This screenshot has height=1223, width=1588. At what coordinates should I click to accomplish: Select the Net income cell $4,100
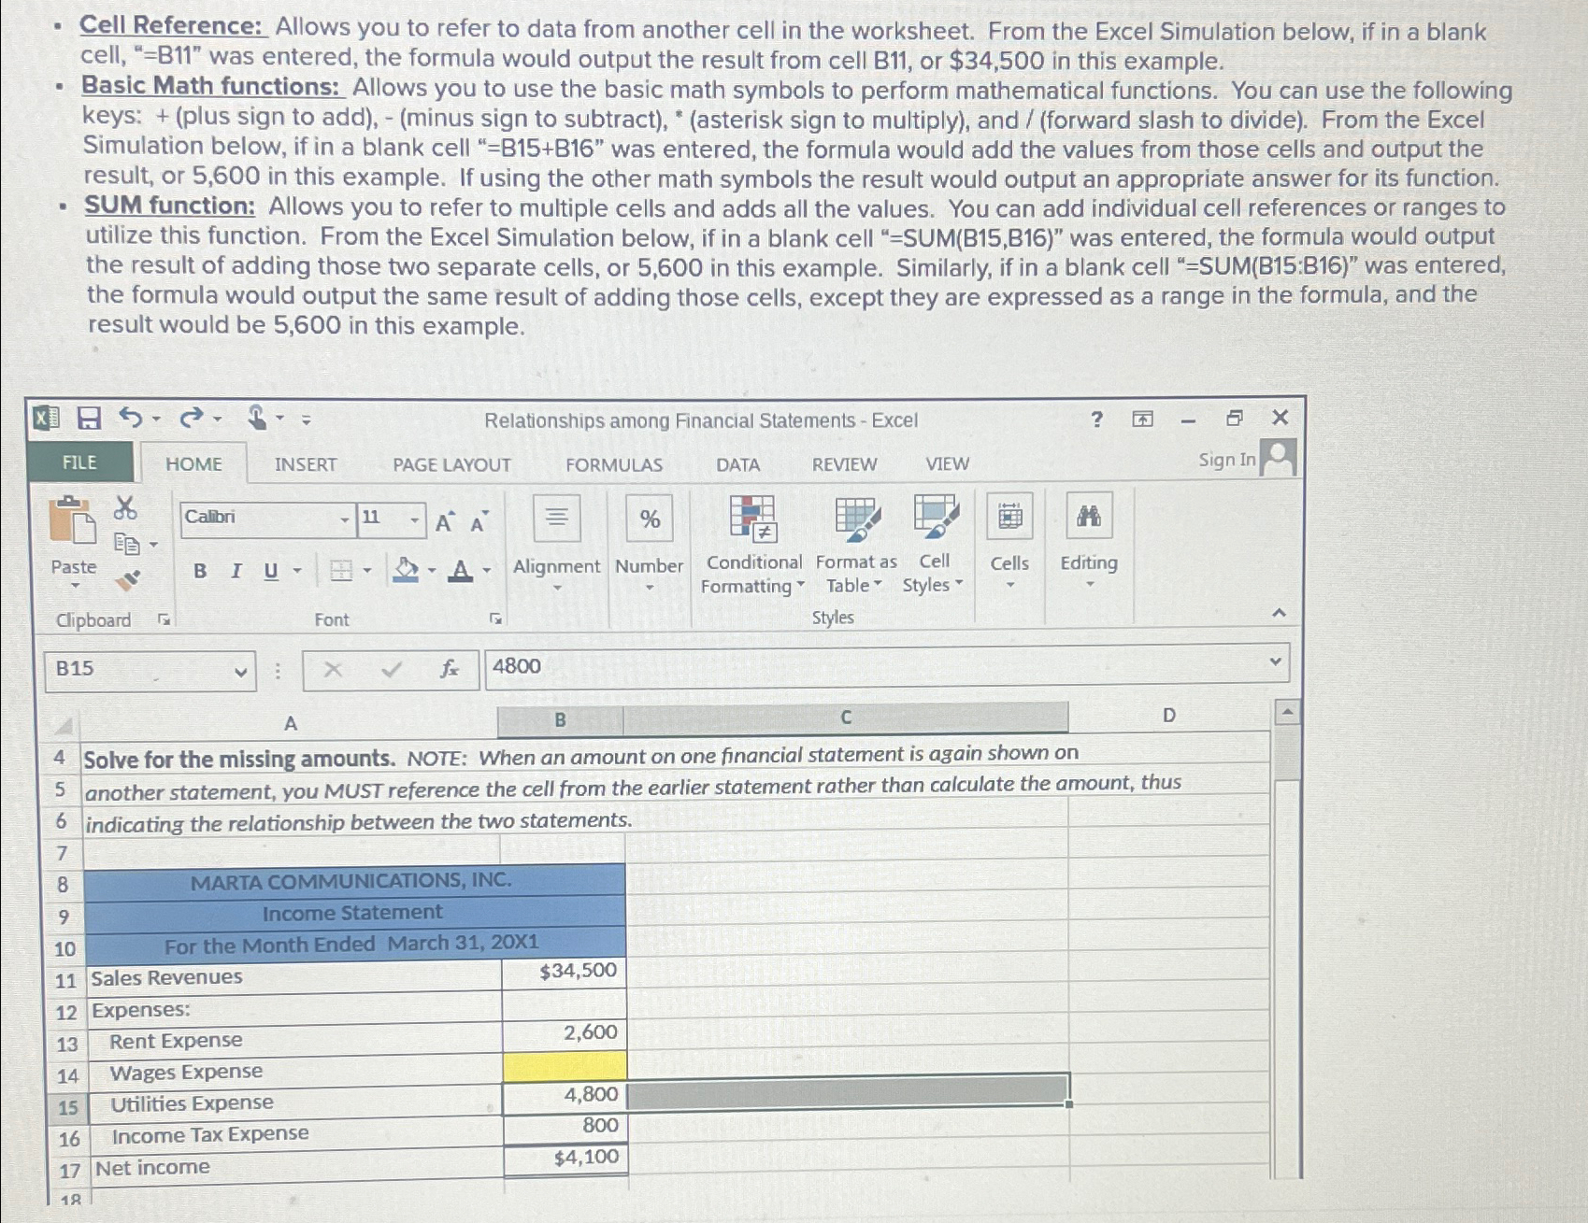click(565, 1159)
